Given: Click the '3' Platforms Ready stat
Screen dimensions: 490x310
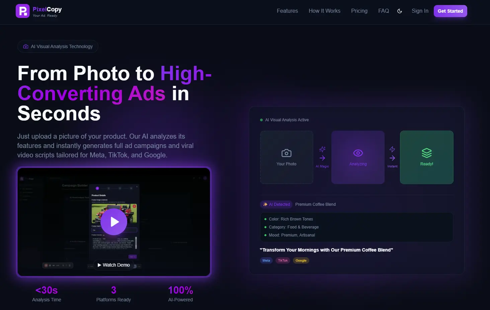Looking at the screenshot, I should pos(113,290).
